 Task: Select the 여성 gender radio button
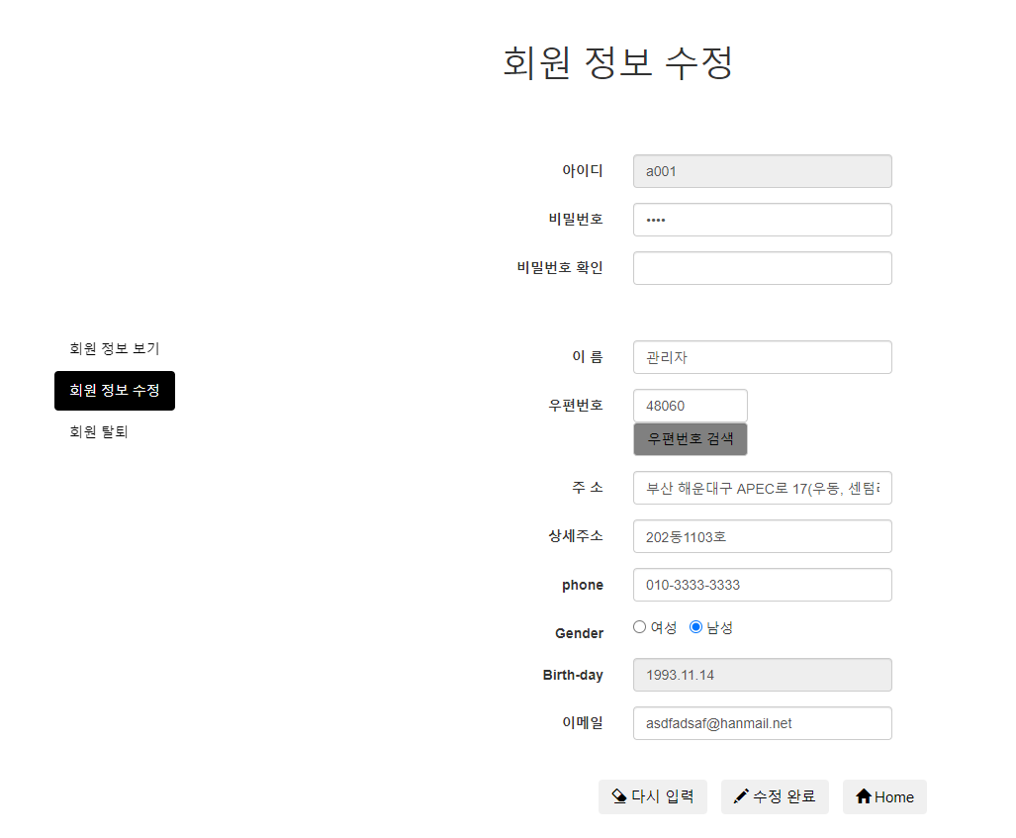coord(639,626)
